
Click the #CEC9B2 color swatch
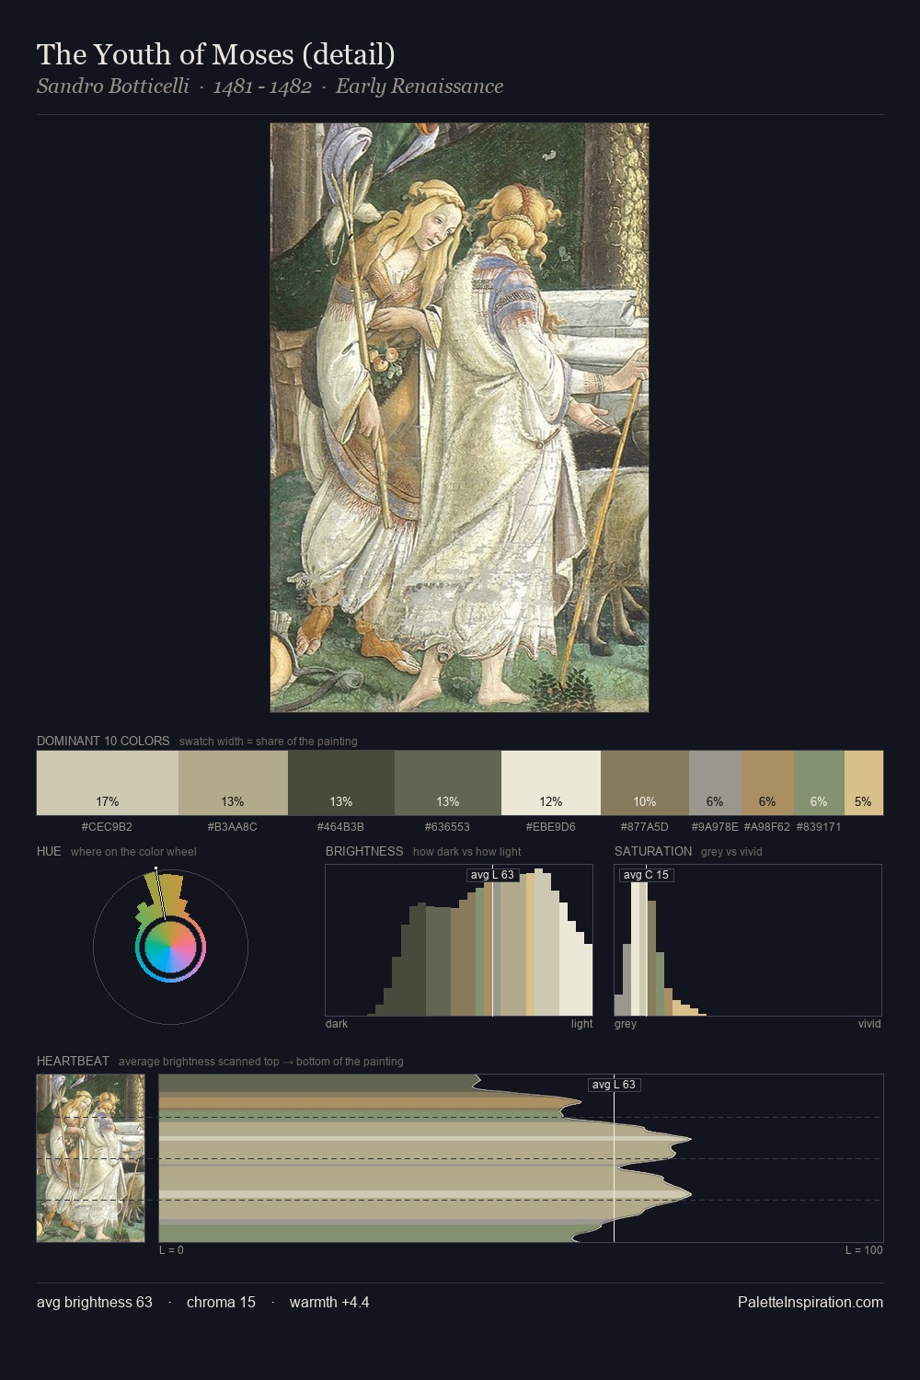108,783
